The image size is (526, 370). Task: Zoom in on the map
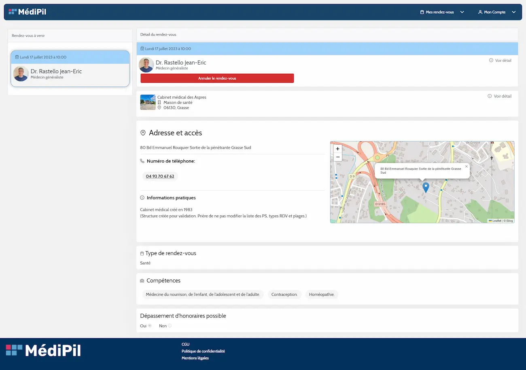(338, 149)
